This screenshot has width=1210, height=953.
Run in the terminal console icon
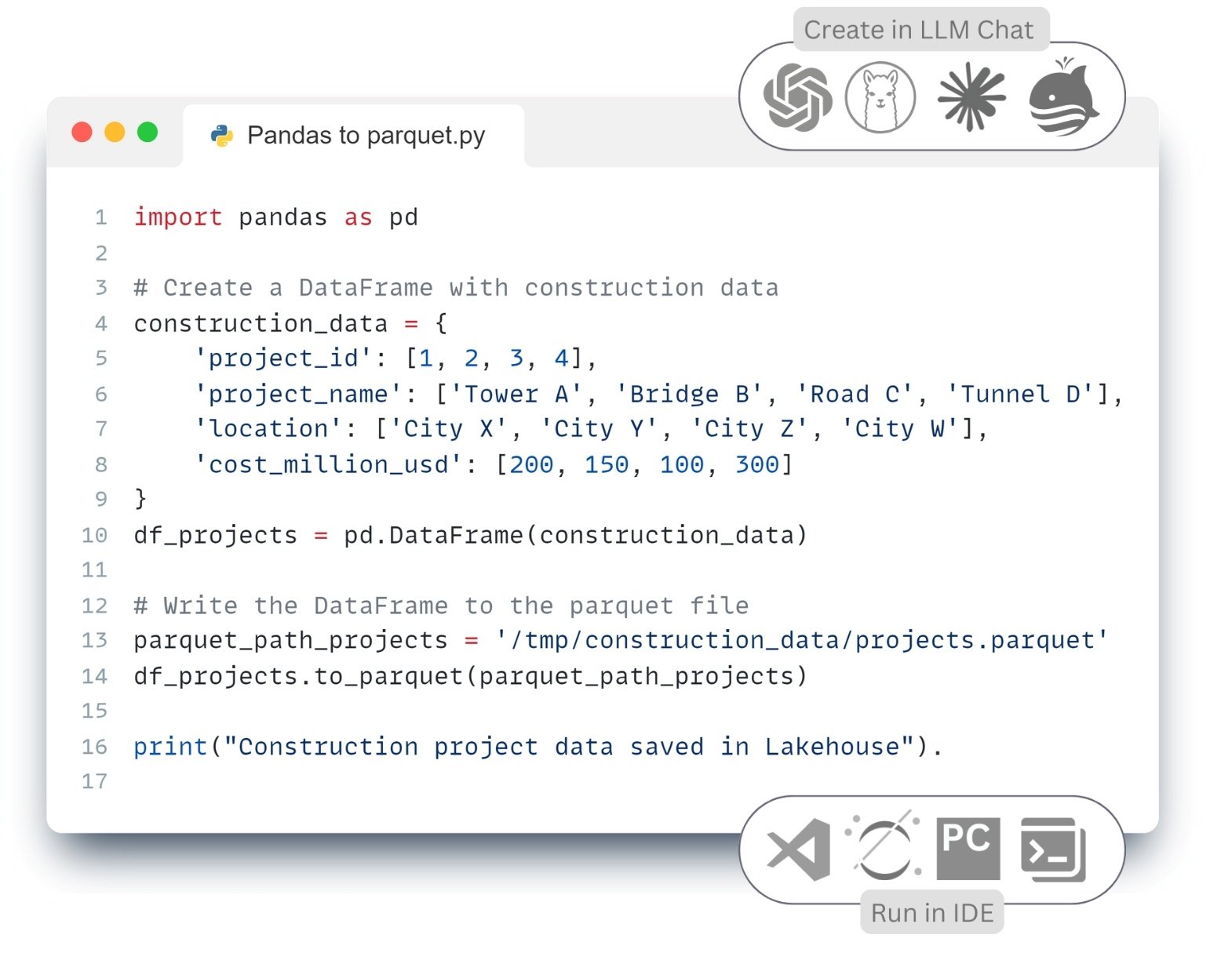pos(1053,849)
